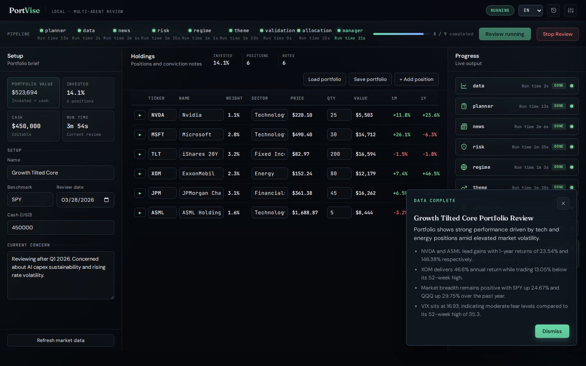
Task: Click the MSFT value $14,712
Action: tap(365, 135)
